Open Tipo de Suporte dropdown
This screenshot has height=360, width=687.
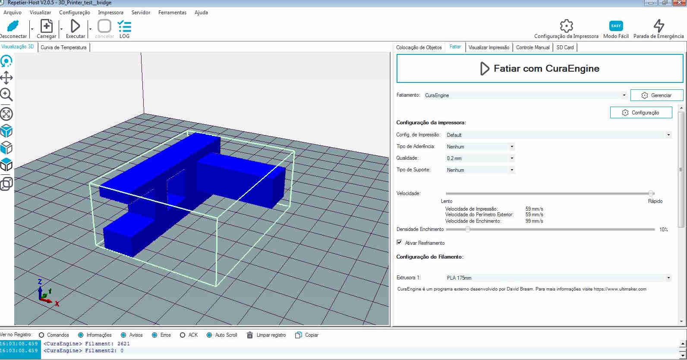480,170
